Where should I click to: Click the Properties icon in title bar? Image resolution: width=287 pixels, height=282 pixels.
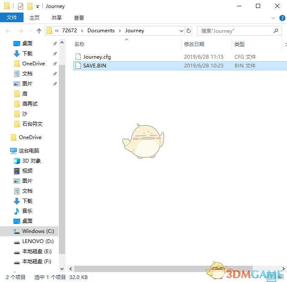coord(21,6)
